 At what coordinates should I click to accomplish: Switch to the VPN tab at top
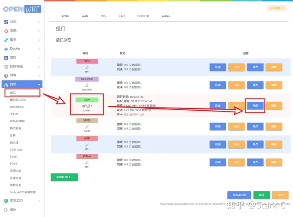[104, 16]
